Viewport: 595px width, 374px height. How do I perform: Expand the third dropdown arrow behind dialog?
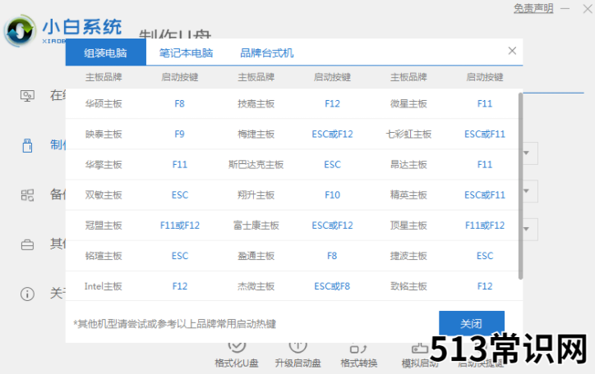pos(527,229)
